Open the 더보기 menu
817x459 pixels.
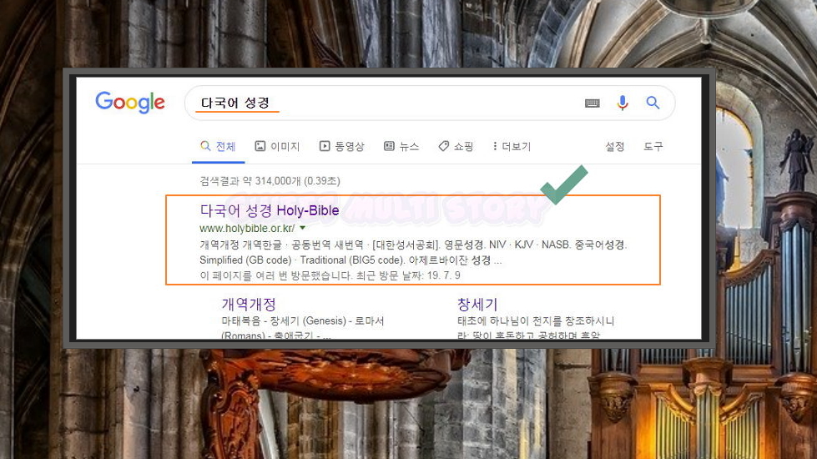[x=512, y=146]
